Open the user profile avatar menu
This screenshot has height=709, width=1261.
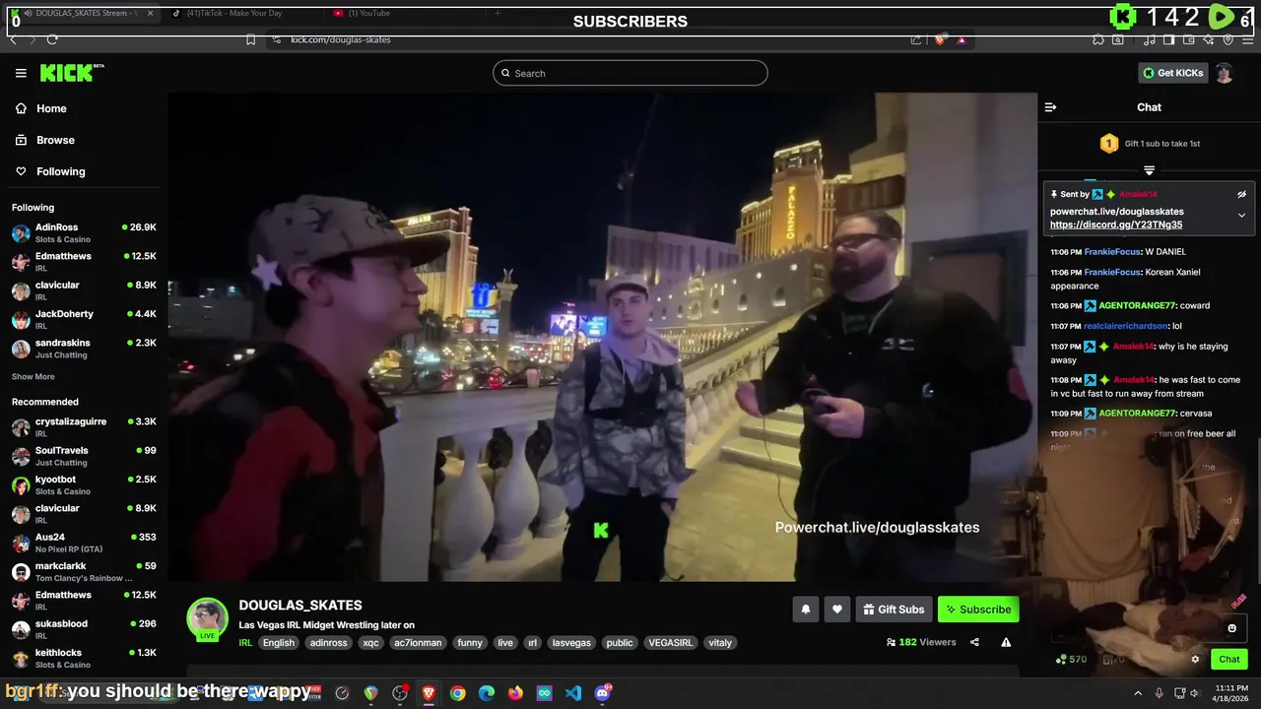click(x=1225, y=73)
